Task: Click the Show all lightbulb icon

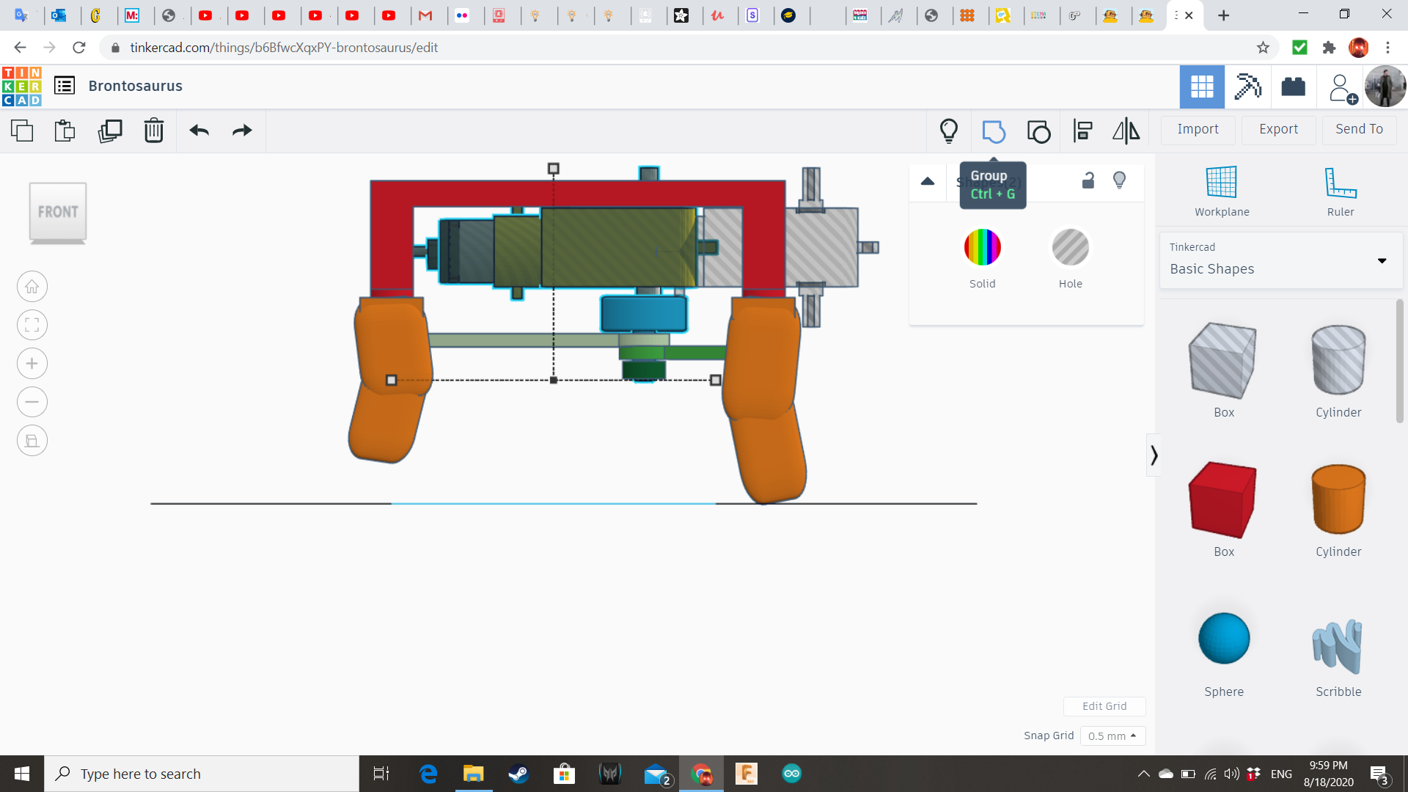Action: point(948,131)
